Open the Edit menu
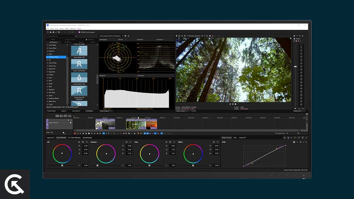The image size is (354, 199). pos(52,29)
